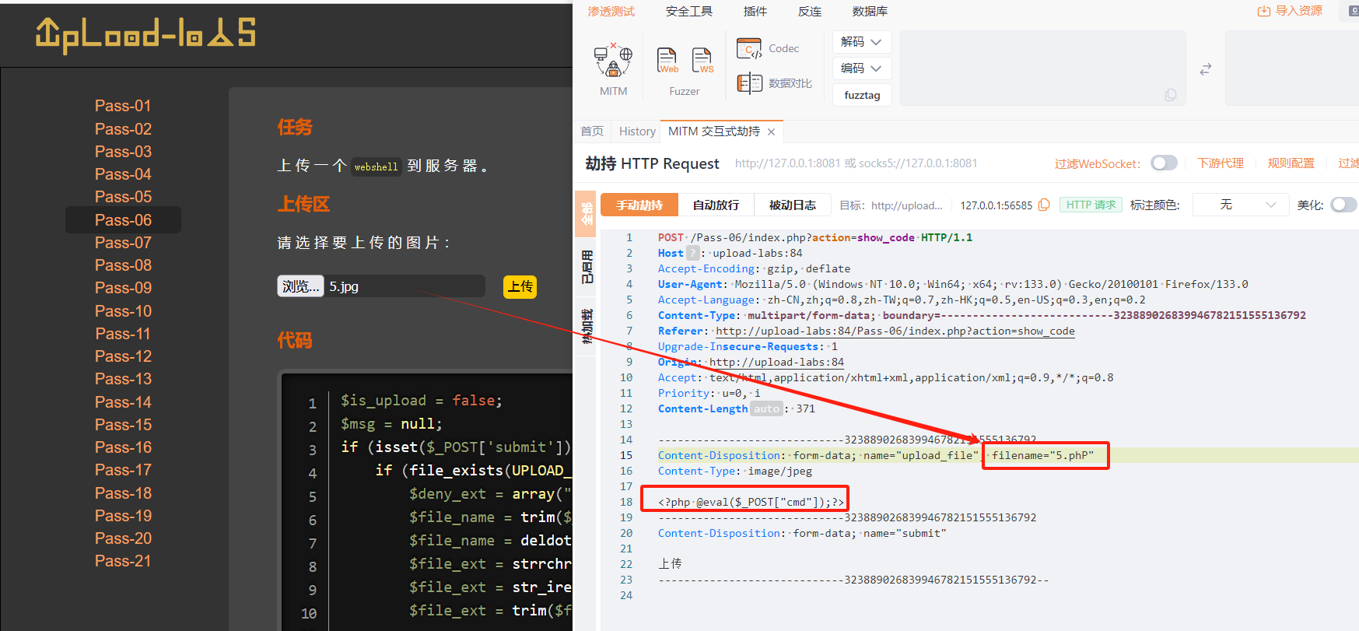This screenshot has height=631, width=1359.
Task: Open the WebSocket Fuzzer icon
Action: click(x=702, y=61)
